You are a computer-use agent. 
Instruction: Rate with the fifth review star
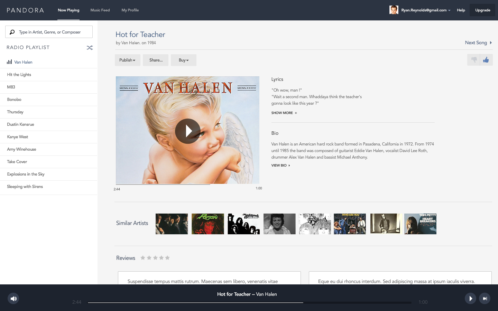point(167,258)
